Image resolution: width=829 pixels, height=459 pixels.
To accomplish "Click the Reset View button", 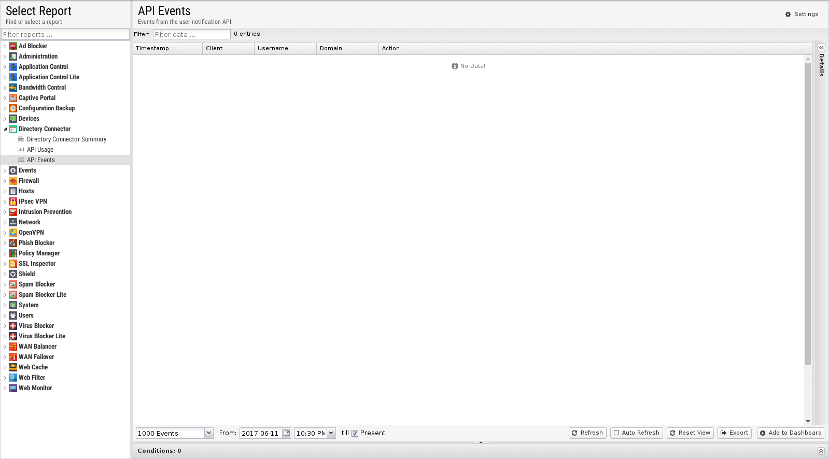I will pos(690,433).
